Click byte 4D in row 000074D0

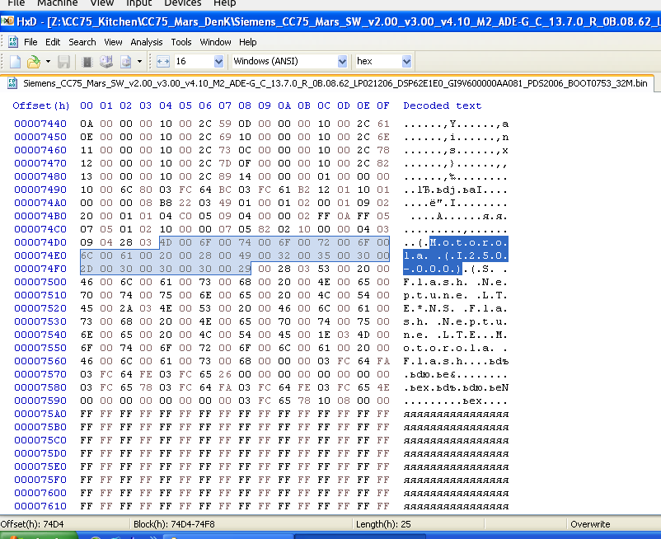pyautogui.click(x=166, y=242)
